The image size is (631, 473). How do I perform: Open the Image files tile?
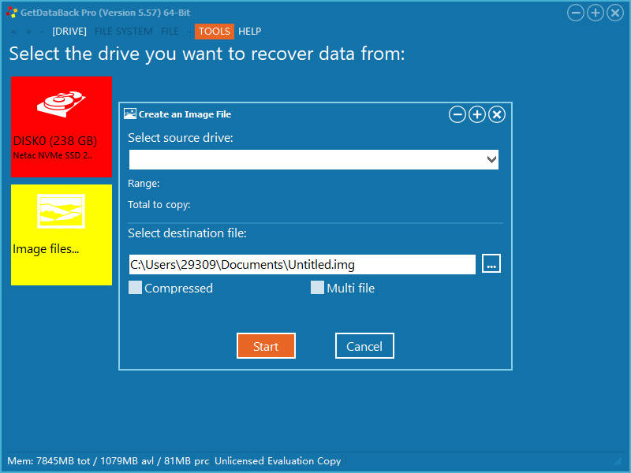[x=62, y=234]
